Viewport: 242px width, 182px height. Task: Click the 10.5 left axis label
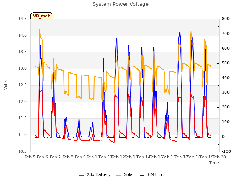click(x=23, y=151)
